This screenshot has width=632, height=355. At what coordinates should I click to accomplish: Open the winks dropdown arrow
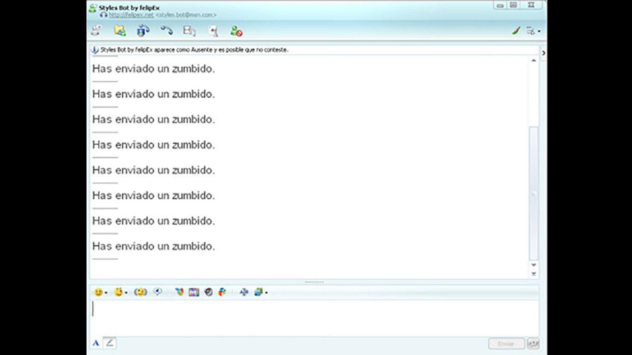pyautogui.click(x=126, y=293)
